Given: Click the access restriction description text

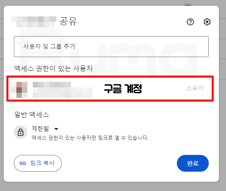Looking at the screenshot, I should point(90,138).
